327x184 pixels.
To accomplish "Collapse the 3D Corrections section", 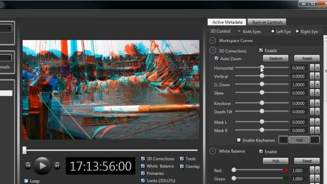I will click(213, 51).
